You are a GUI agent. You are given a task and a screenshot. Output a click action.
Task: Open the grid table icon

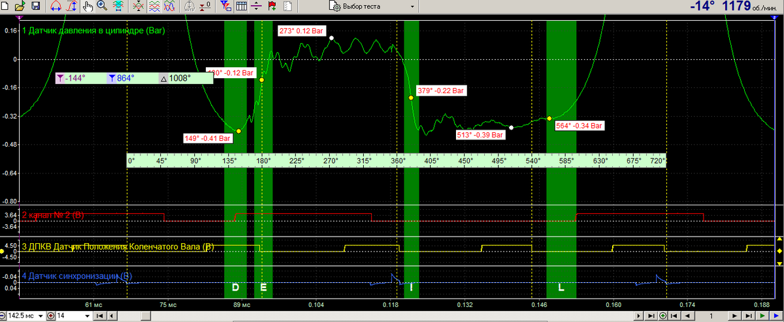click(x=241, y=7)
